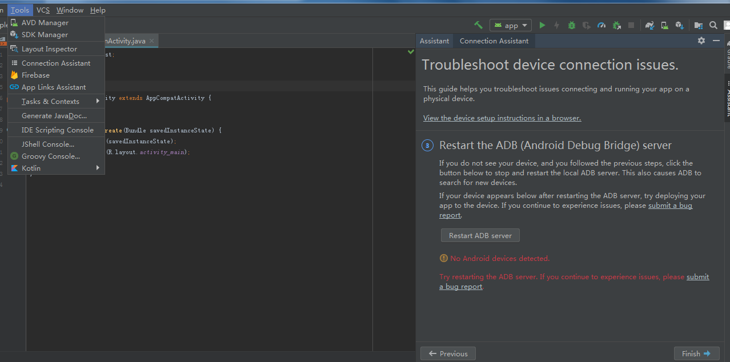Image resolution: width=730 pixels, height=362 pixels.
Task: Open AVD Manager from the toolbar icon
Action: (665, 25)
